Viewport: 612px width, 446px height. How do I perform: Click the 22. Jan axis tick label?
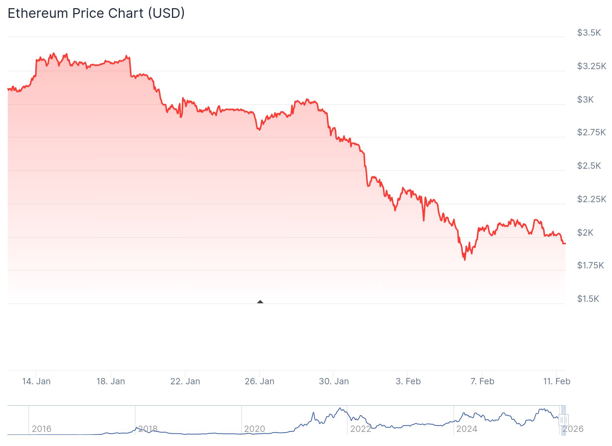coord(185,381)
